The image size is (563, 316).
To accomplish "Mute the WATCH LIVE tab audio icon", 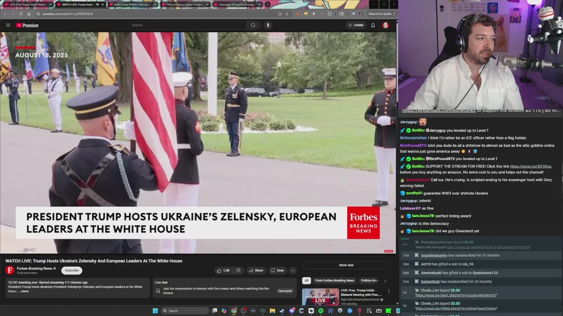I will 98,4.
